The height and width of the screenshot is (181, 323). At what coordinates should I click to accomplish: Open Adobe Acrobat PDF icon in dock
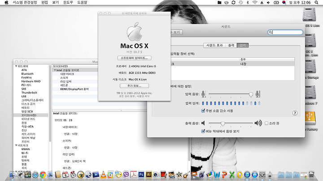134,175
